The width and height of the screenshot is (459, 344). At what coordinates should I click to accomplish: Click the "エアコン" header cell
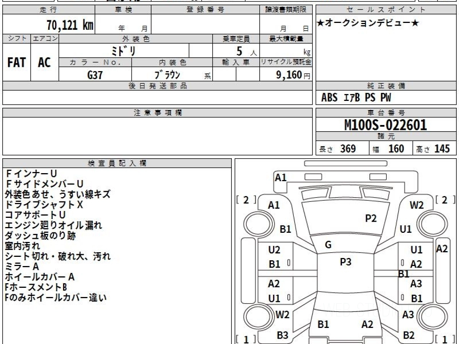(45, 39)
